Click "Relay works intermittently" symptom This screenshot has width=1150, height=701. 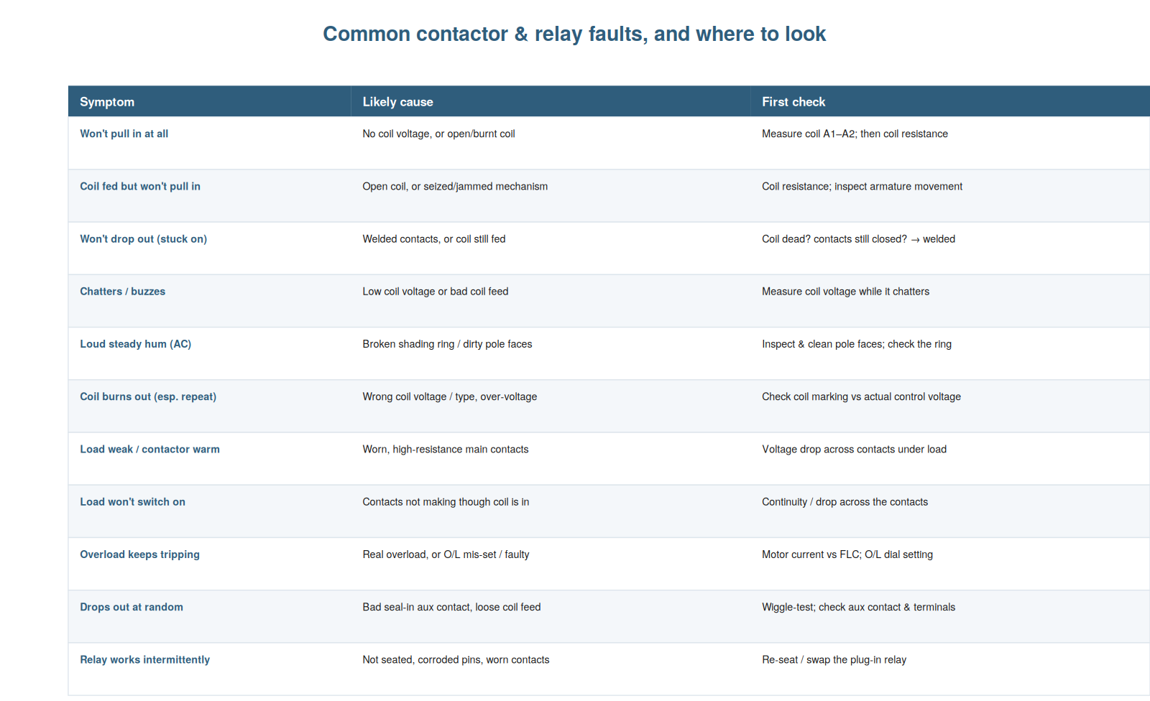[145, 659]
